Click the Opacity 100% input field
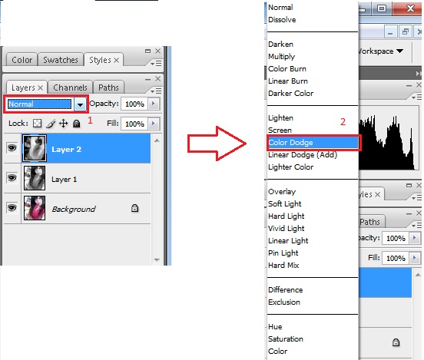This screenshot has height=360, width=424. pyautogui.click(x=134, y=104)
